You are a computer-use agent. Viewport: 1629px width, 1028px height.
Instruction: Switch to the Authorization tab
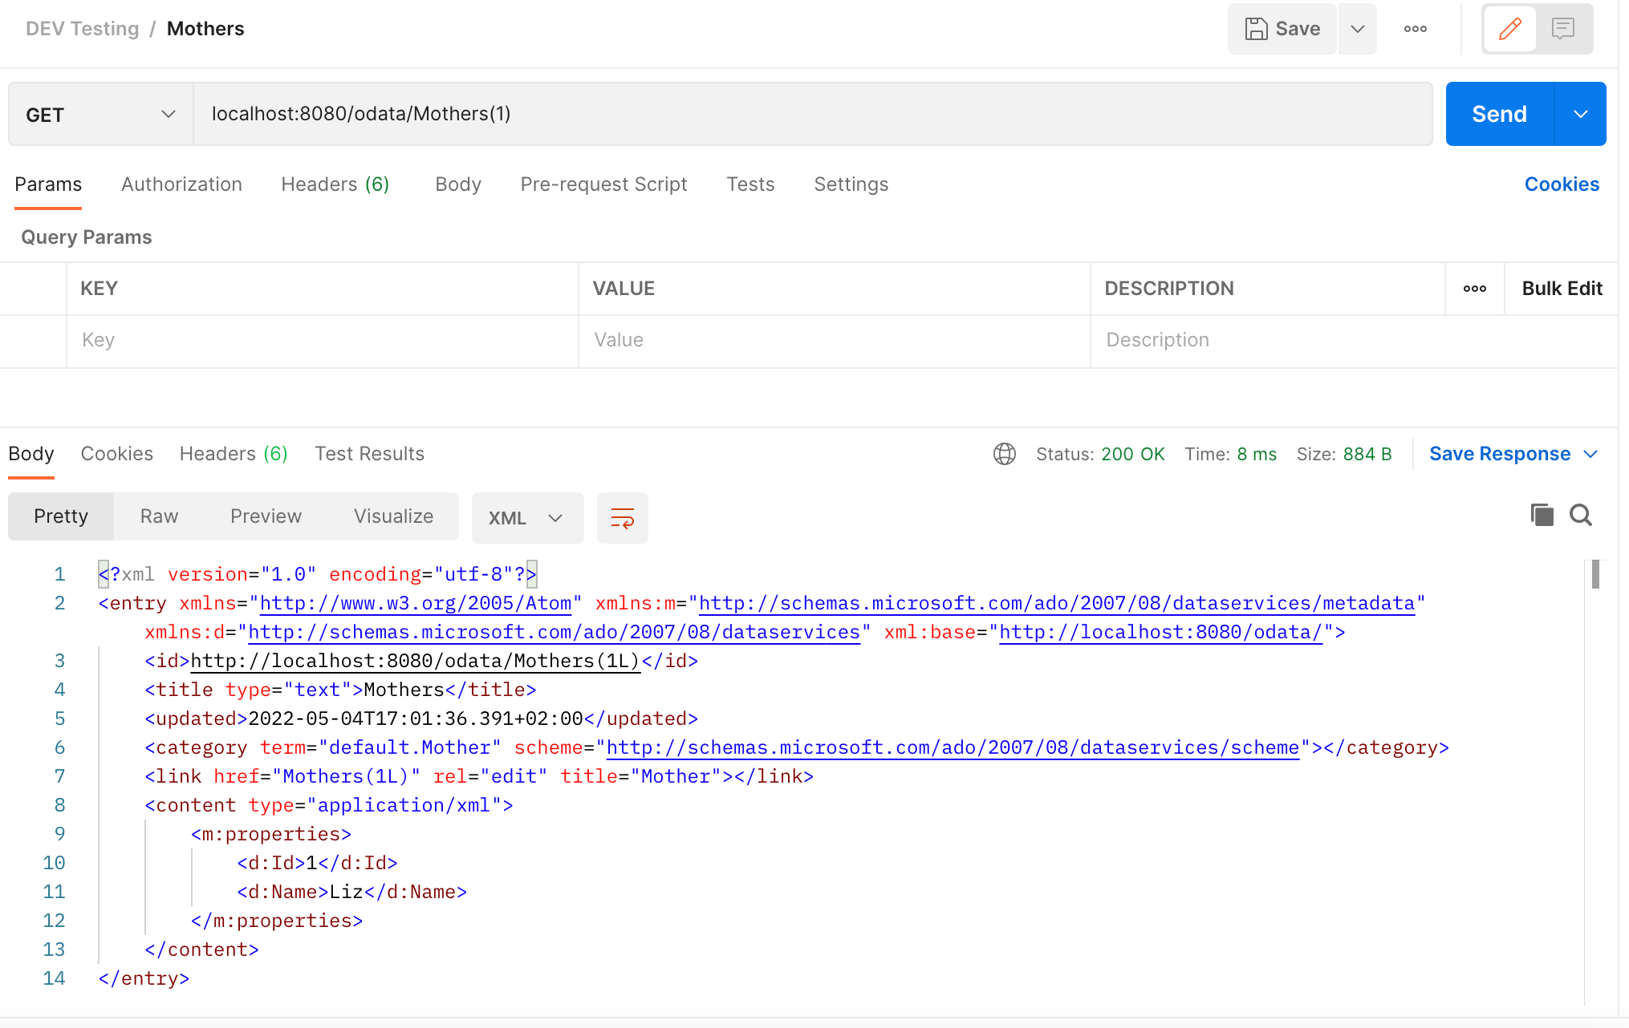[x=181, y=184]
